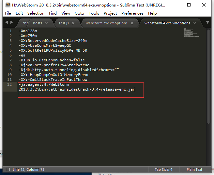Open the Selection menu
The height and width of the screenshot is (175, 214).
(36, 13)
